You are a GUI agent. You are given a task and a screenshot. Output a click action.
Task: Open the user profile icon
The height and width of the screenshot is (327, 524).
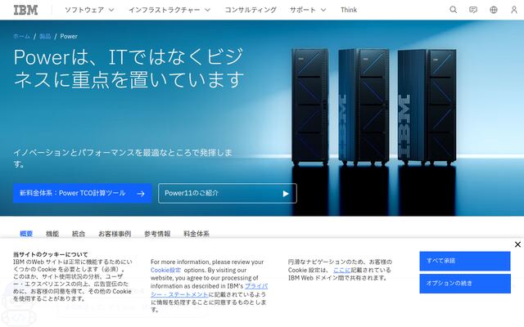click(514, 10)
